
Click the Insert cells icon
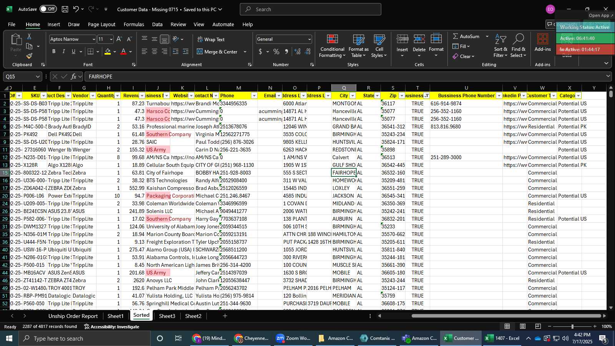402,40
